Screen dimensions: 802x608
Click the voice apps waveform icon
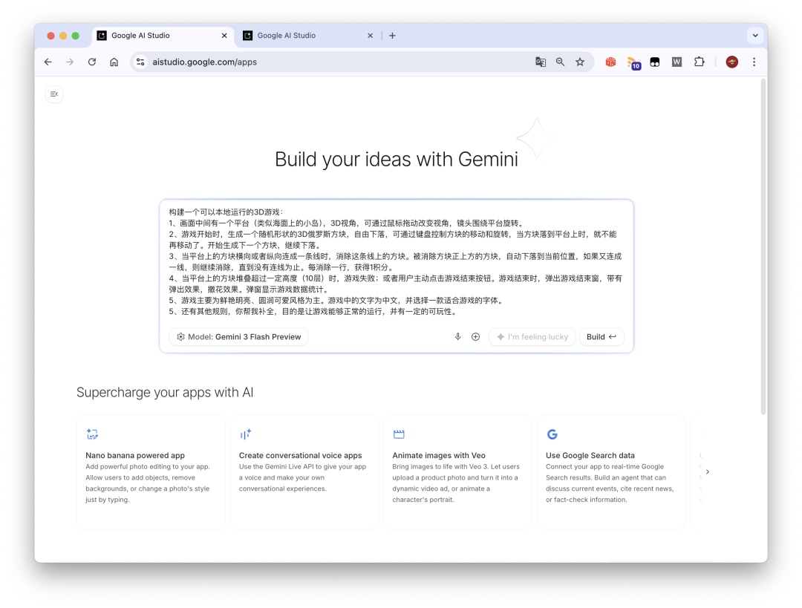click(x=246, y=434)
